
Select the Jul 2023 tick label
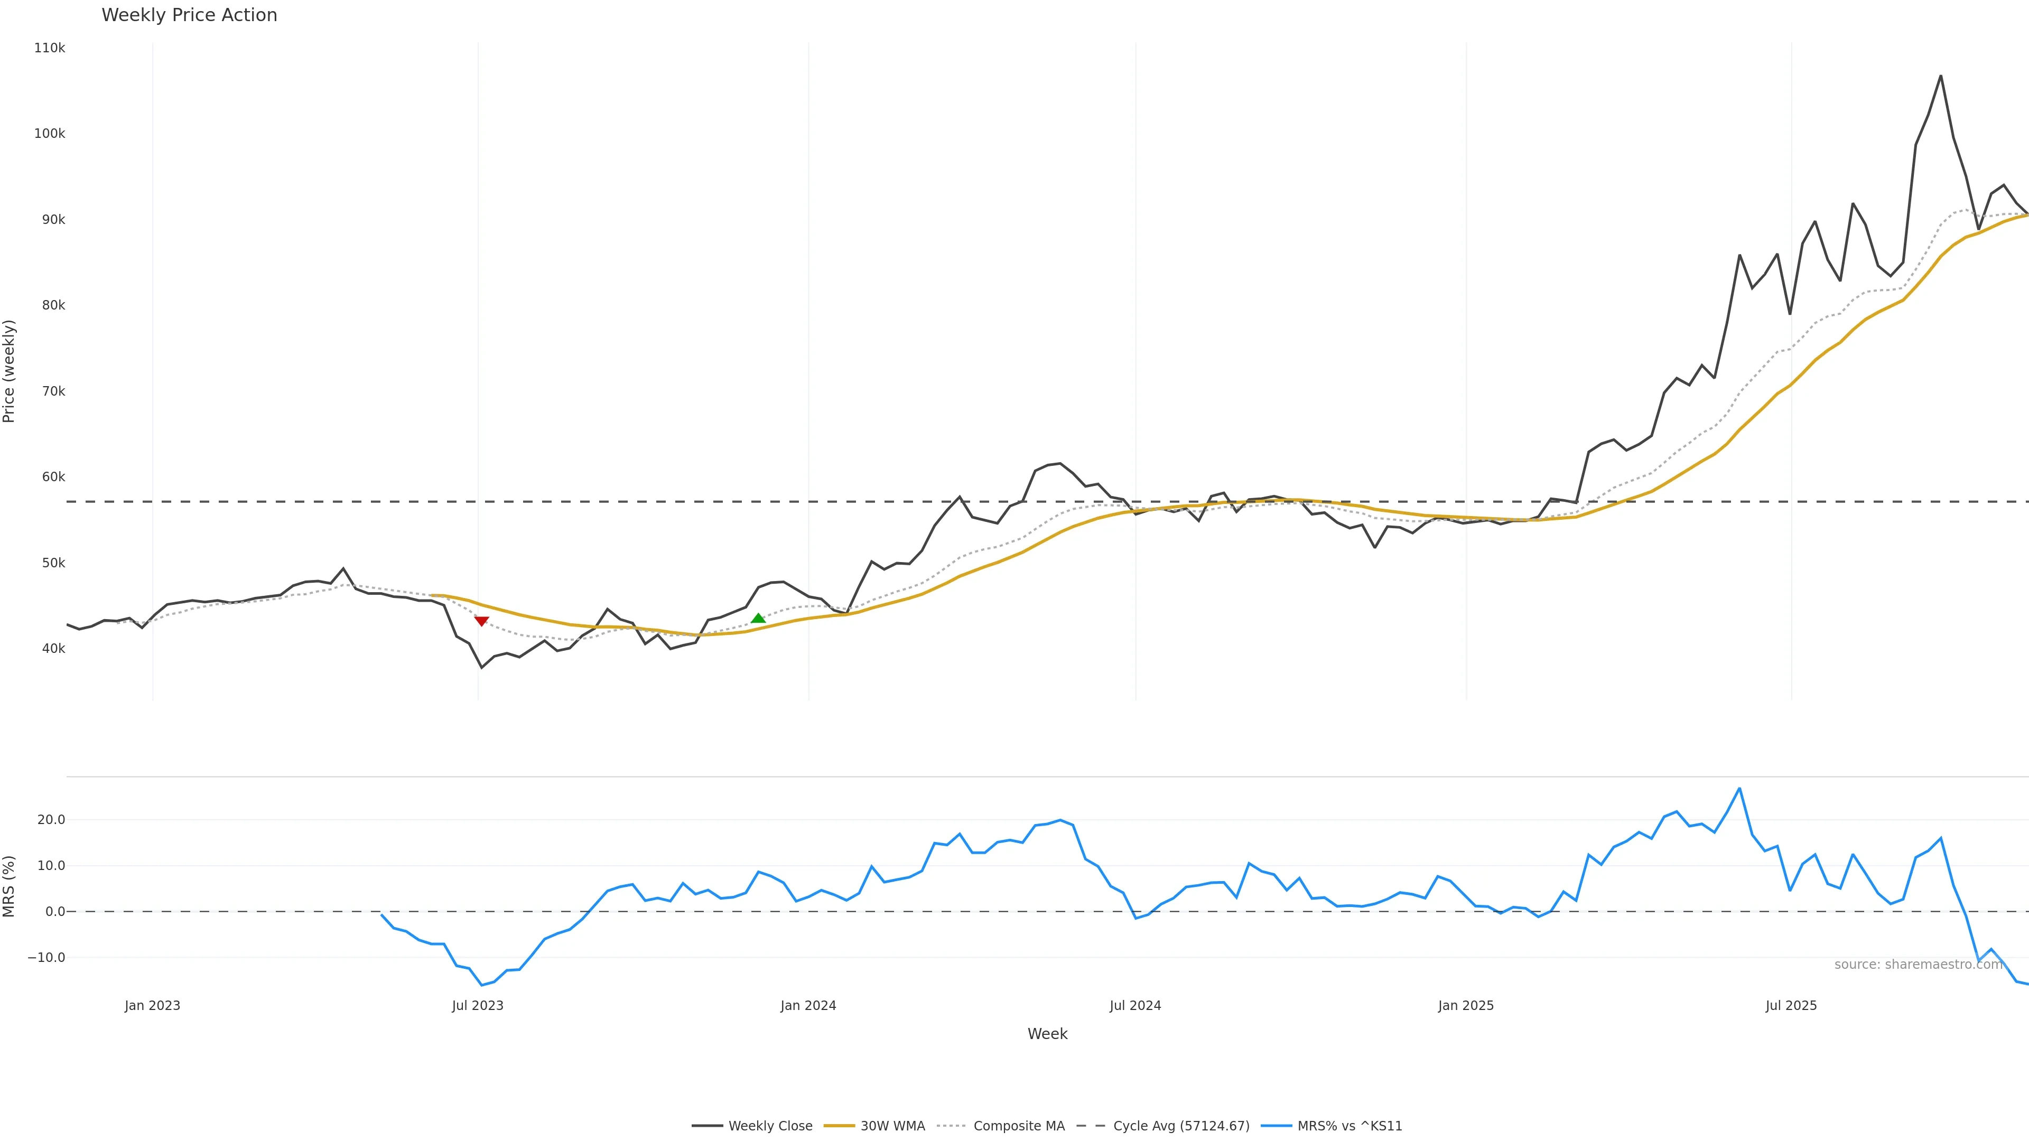coord(477,1006)
